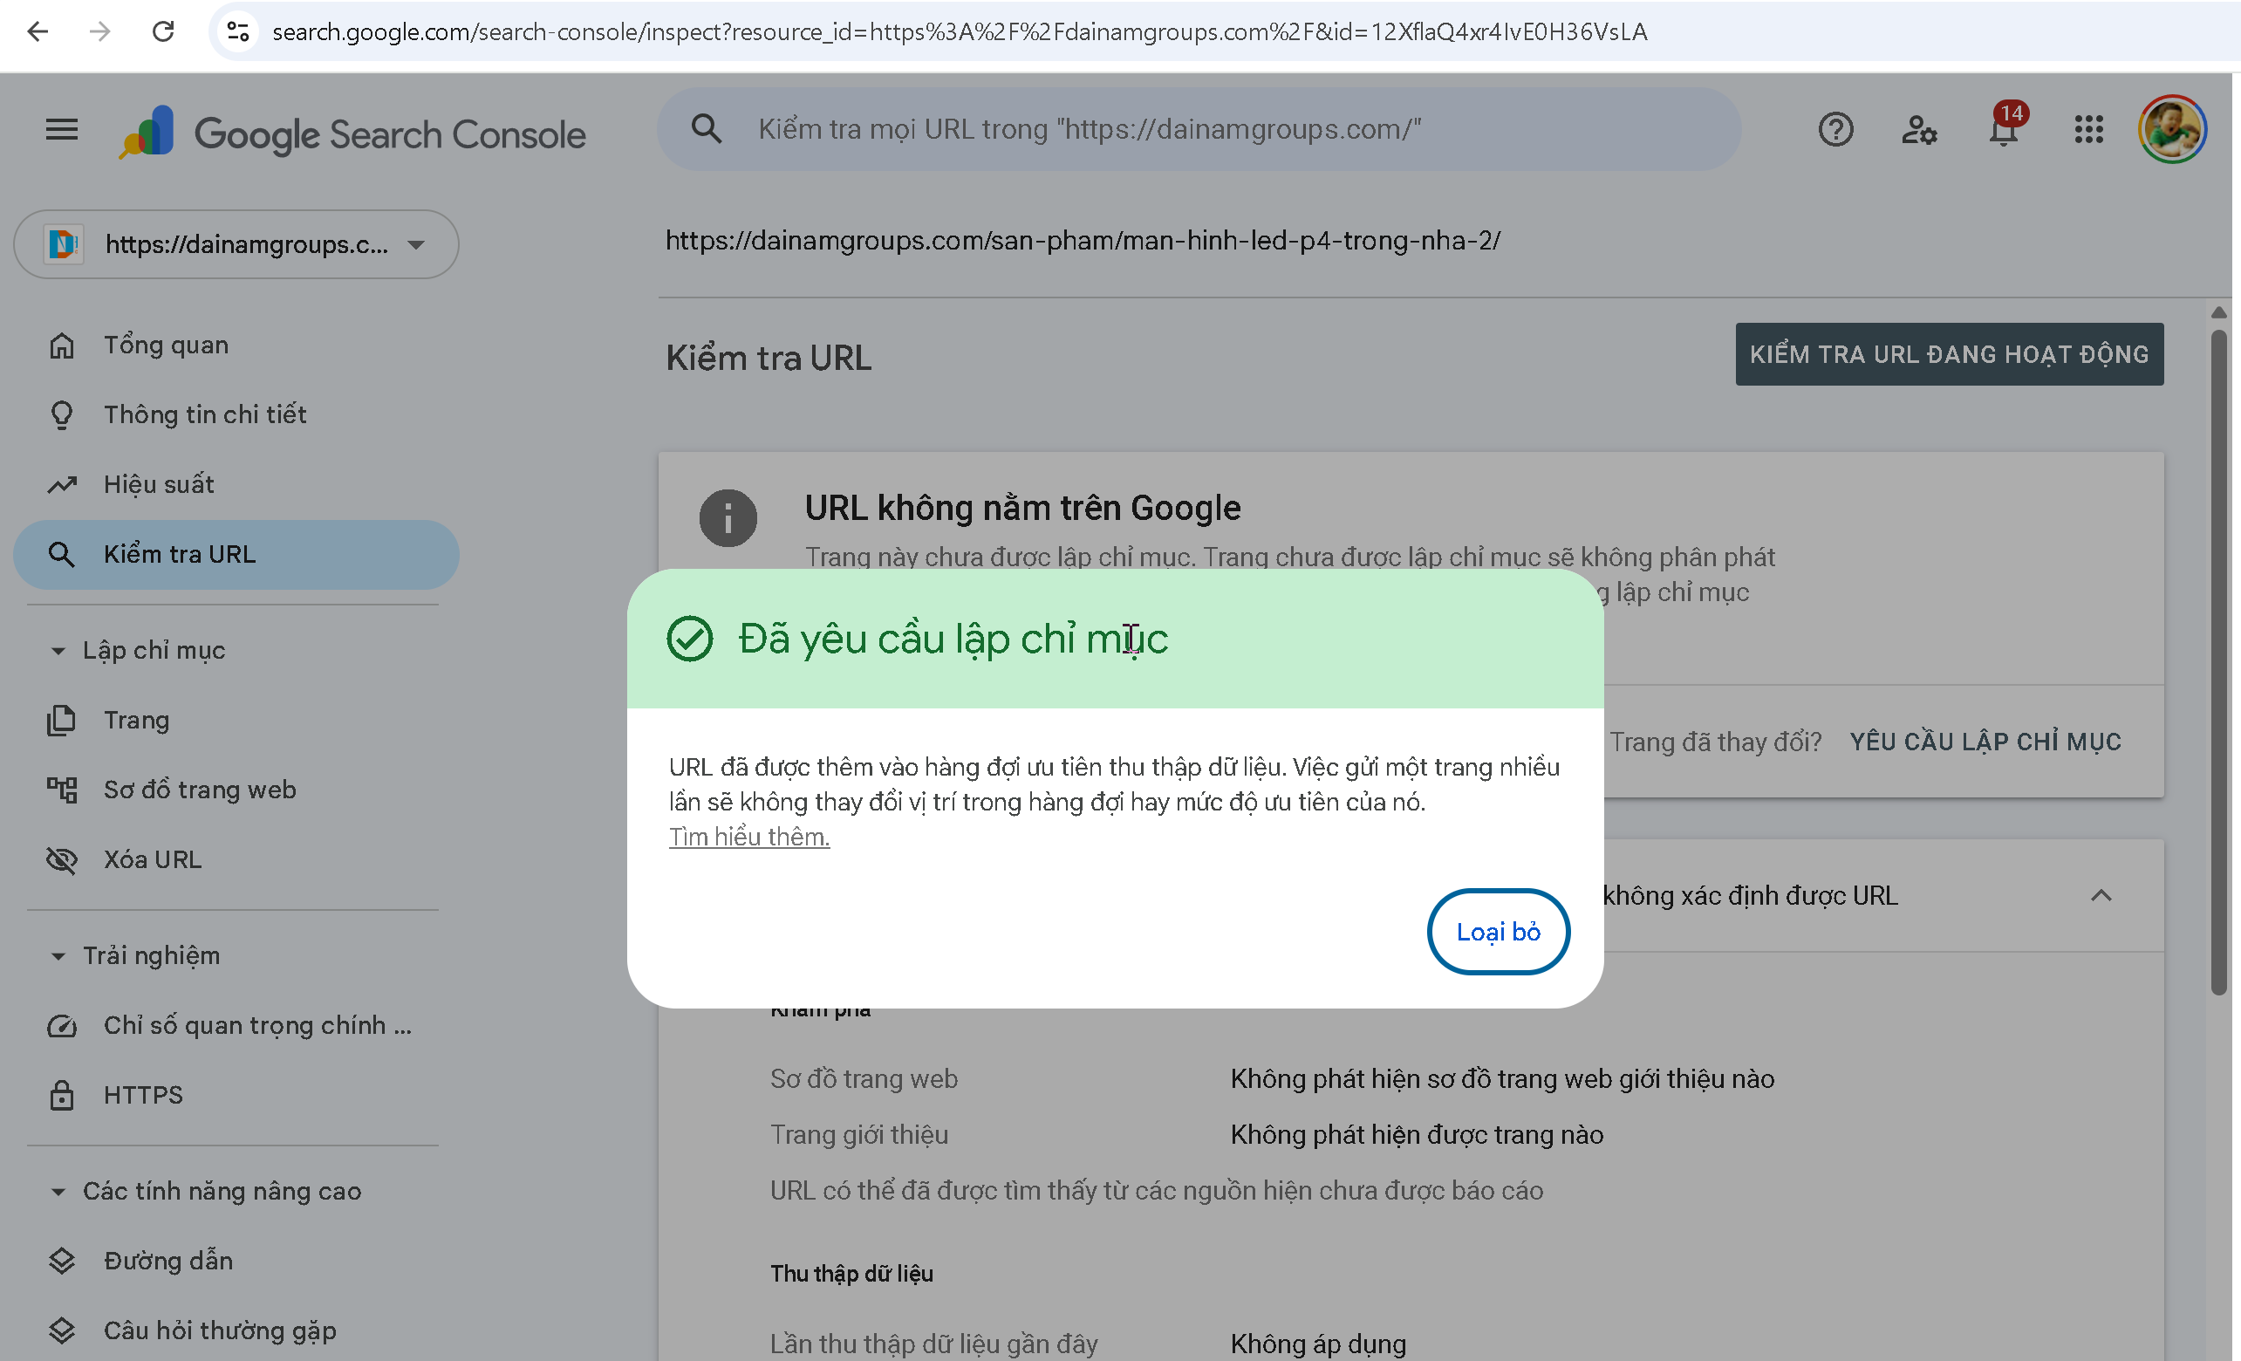Click the browser address bar URL
The image size is (2241, 1361).
[x=960, y=31]
